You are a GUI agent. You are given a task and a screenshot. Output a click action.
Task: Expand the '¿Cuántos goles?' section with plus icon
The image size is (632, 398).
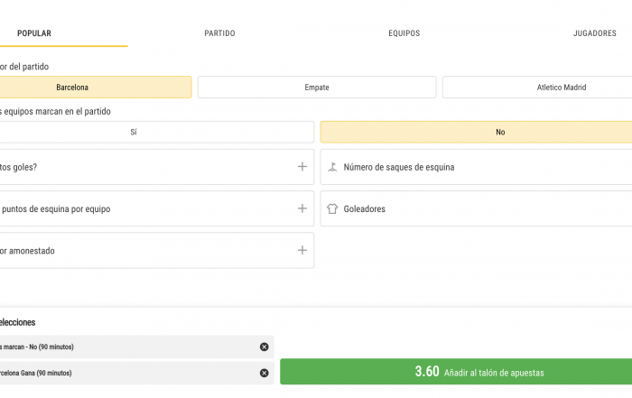click(x=302, y=167)
